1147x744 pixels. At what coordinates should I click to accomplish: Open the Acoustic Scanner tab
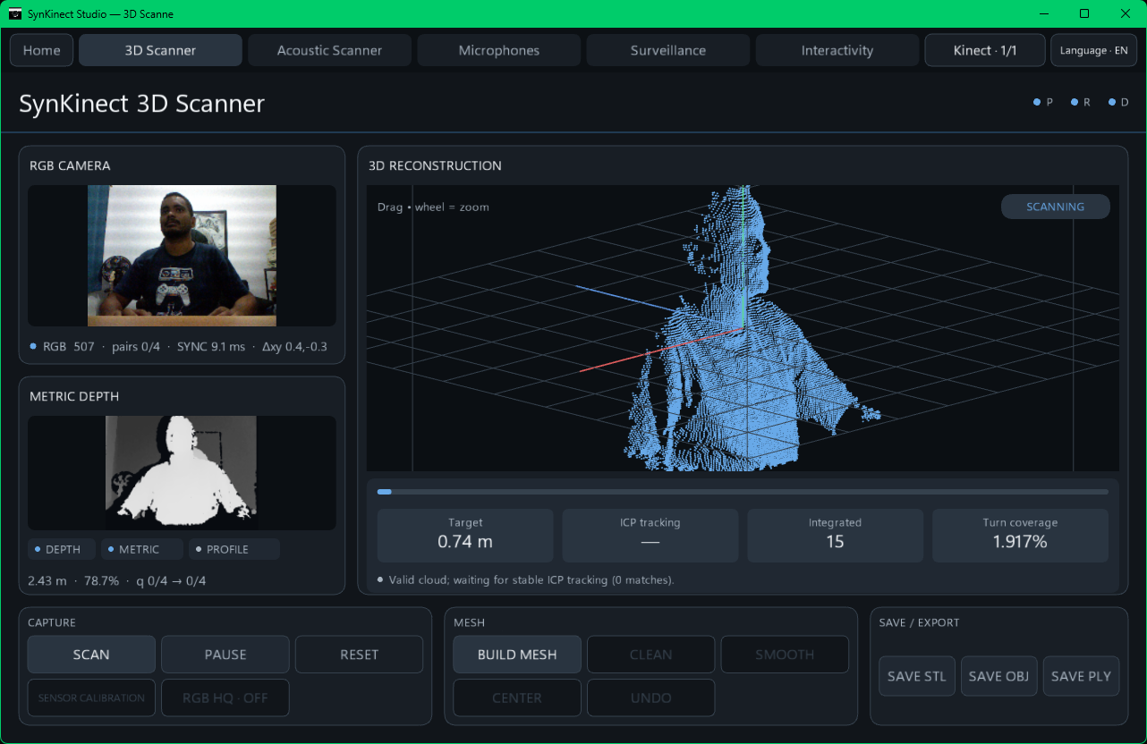(x=329, y=50)
